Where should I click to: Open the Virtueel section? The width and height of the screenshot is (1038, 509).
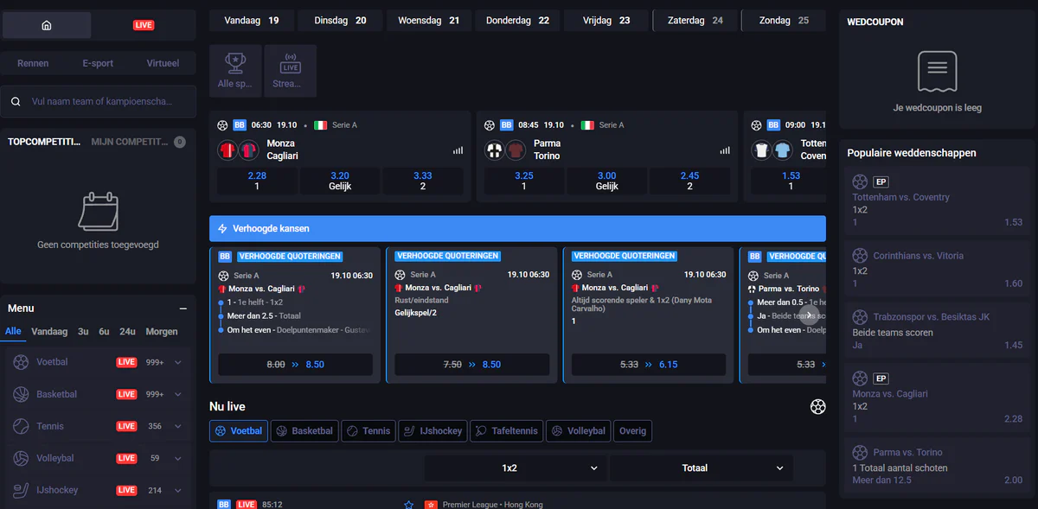pos(163,63)
